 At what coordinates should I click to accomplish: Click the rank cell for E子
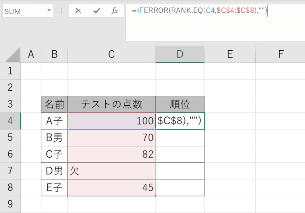pyautogui.click(x=180, y=188)
